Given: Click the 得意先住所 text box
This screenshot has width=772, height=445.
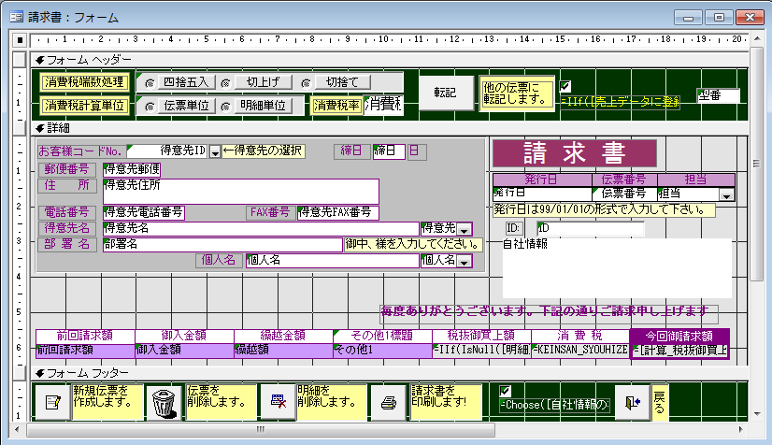Looking at the screenshot, I should [241, 192].
